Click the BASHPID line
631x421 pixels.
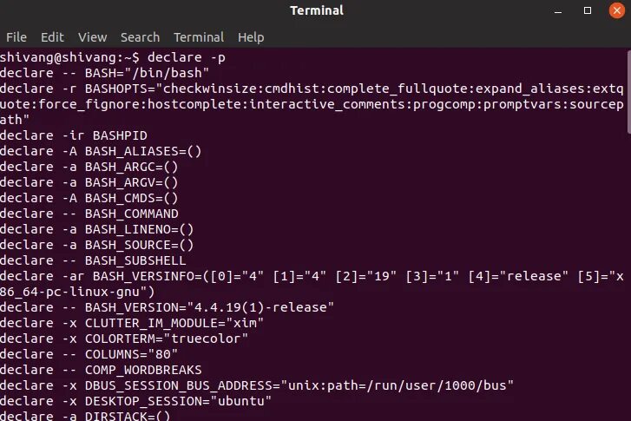(x=74, y=135)
